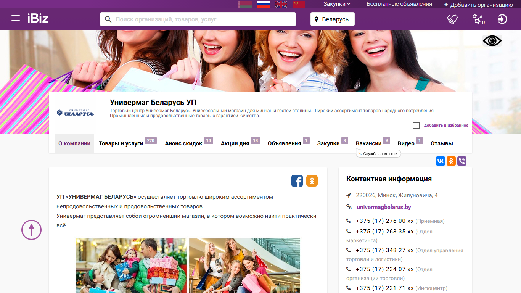Screen dimensions: 521x293
Task: Click the website link chain icon
Action: 349,207
